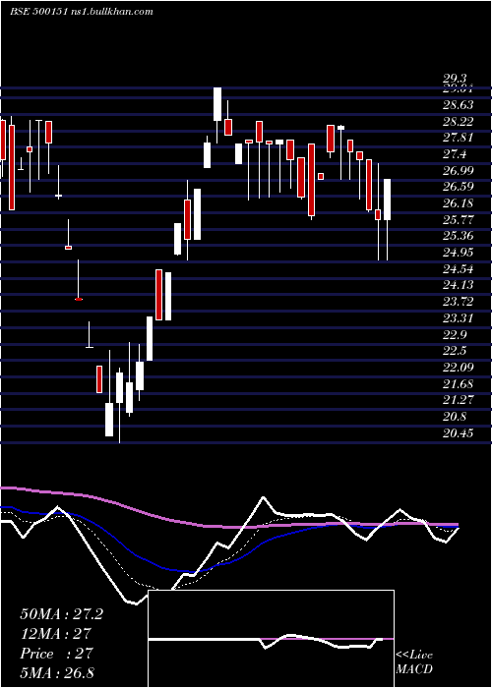Click the 22.9 price axis label
This screenshot has width=492, height=688.
(455, 335)
